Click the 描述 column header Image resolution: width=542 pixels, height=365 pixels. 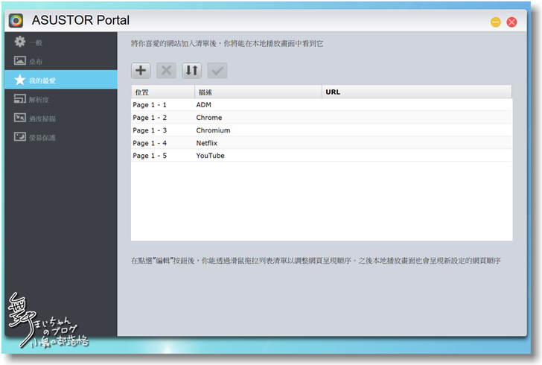pyautogui.click(x=258, y=92)
